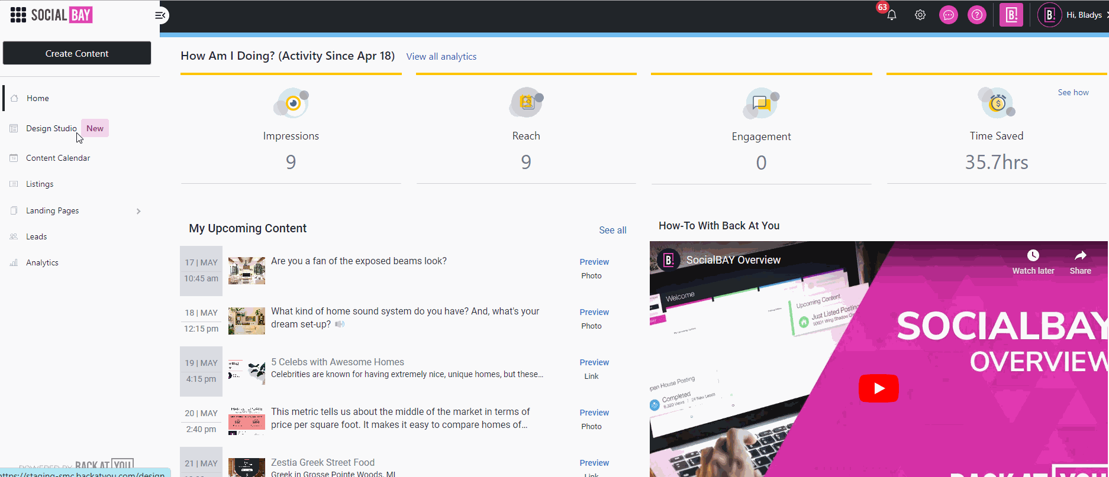Image resolution: width=1109 pixels, height=477 pixels.
Task: Click the '17 | MAY 10:45 am' date cell
Action: [201, 271]
